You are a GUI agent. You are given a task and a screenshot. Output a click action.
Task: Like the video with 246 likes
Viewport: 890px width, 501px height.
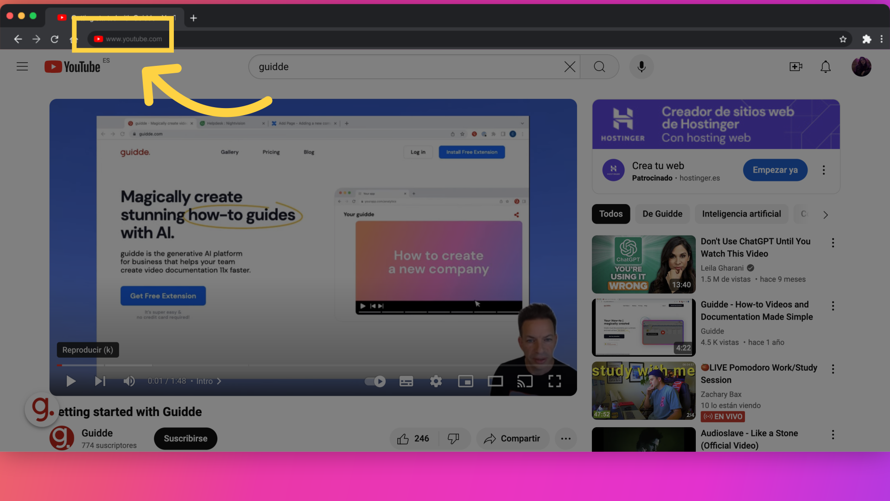point(413,439)
